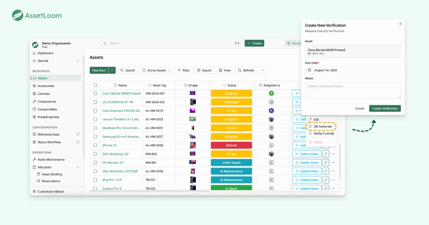429x225 pixels.
Task: Open the three-dot menu for Dell UltraSharp 32"
Action: click(x=334, y=154)
